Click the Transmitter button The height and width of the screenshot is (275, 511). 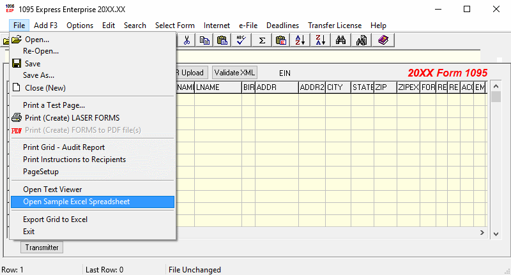tap(42, 248)
